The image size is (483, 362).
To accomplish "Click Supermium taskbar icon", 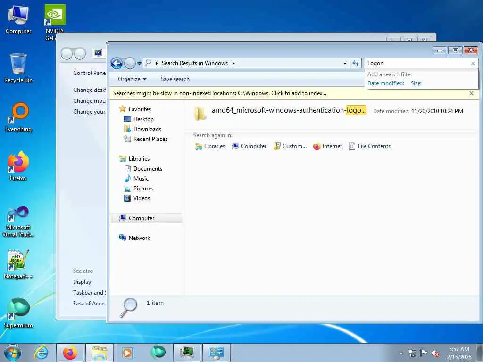I will 158,353.
